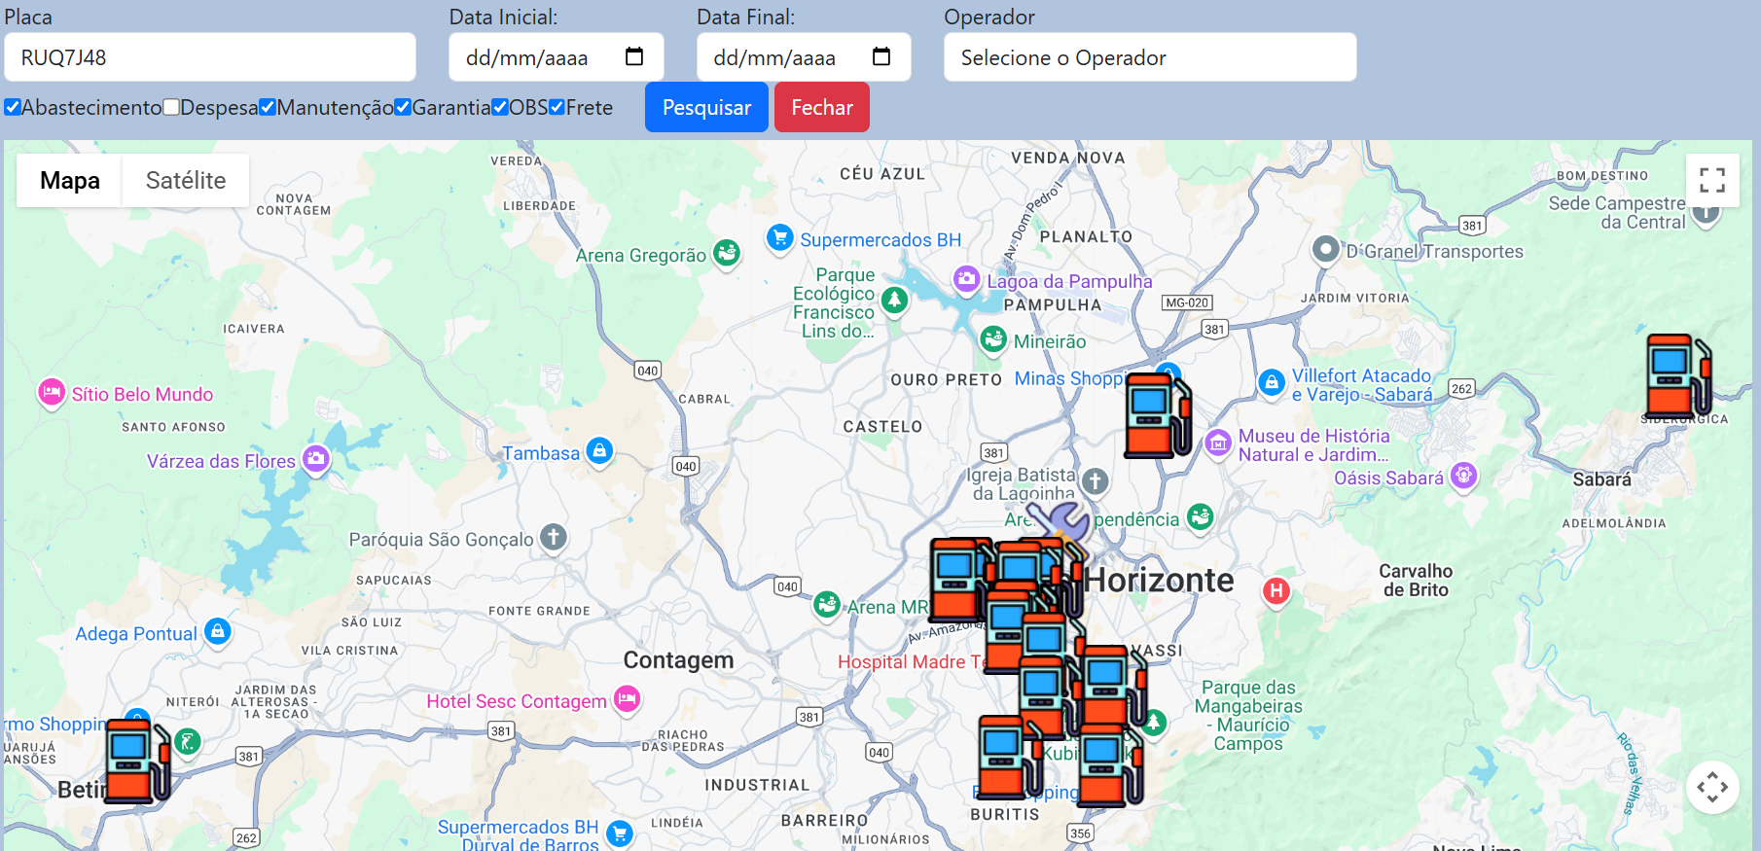The image size is (1761, 851).
Task: Select the Mapa view tab
Action: tap(69, 181)
